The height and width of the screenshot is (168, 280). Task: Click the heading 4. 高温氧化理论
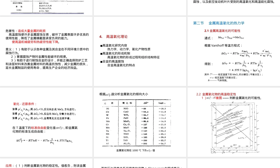(113, 37)
